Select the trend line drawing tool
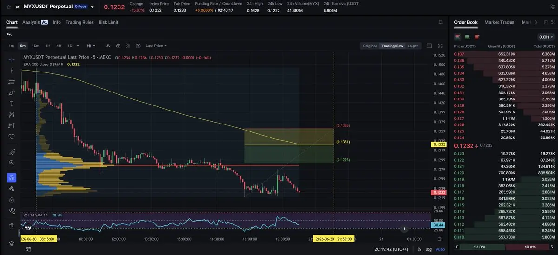This screenshot has height=255, width=558. coord(12,71)
